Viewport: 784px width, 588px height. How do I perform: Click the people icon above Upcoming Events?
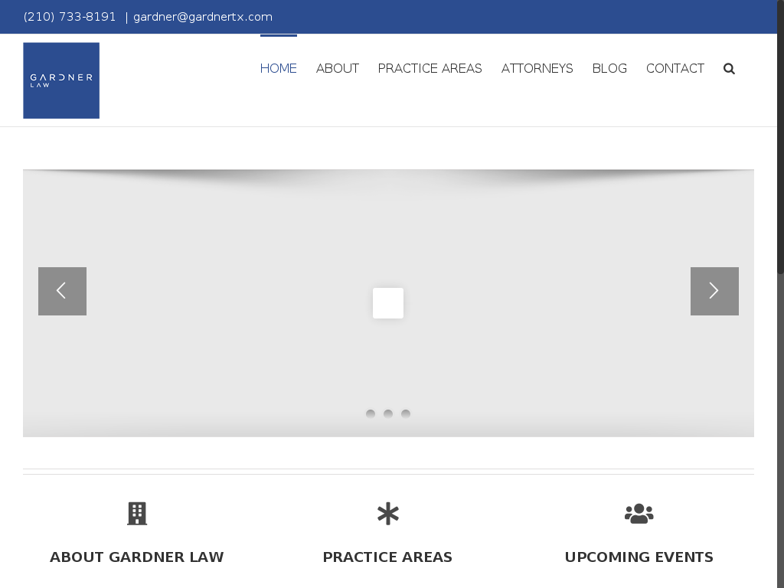(x=639, y=514)
